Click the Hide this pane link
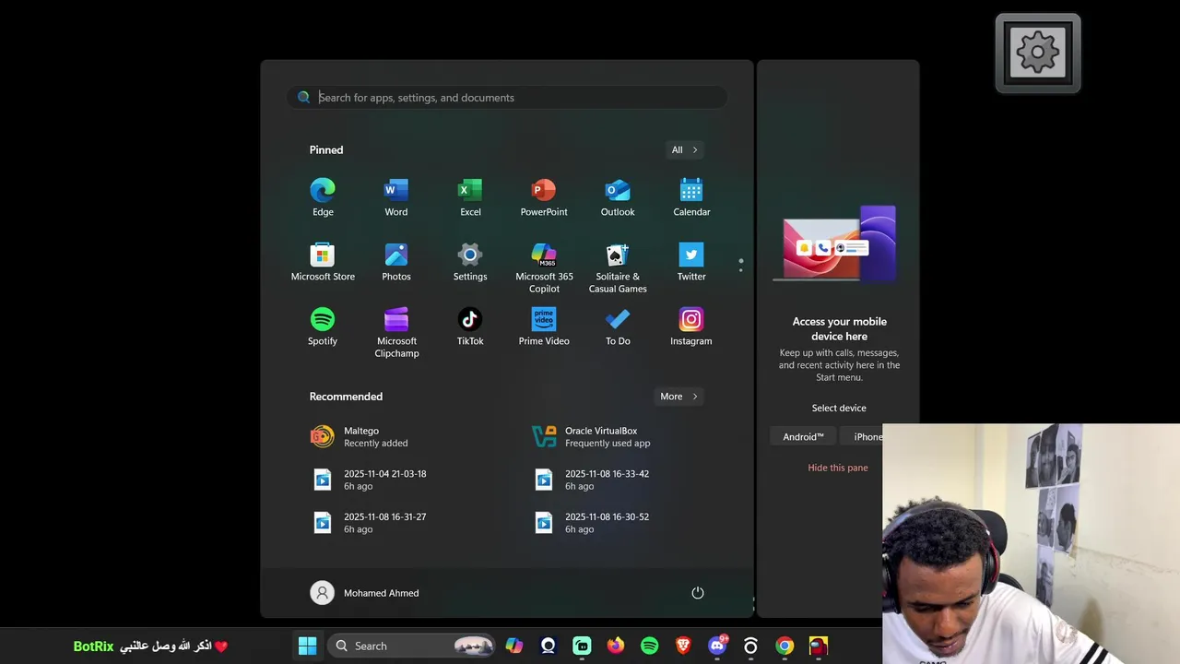 tap(838, 468)
